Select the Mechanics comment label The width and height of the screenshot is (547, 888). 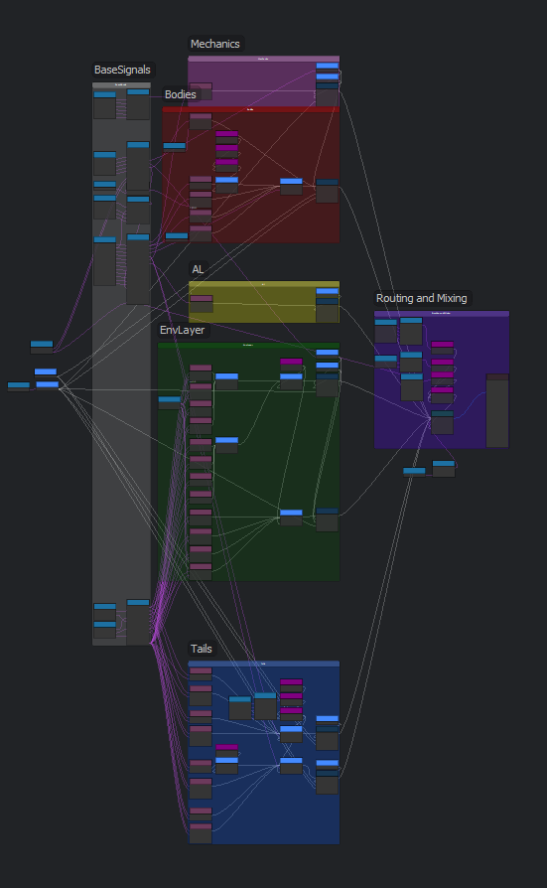tap(215, 44)
